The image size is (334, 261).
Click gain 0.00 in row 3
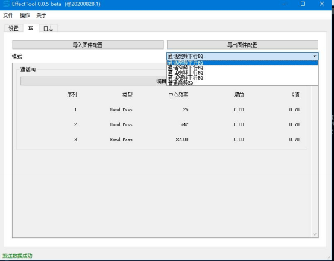point(239,140)
